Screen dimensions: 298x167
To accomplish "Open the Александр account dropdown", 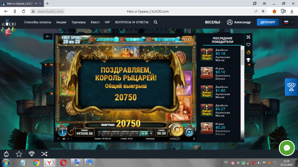I will pyautogui.click(x=240, y=22).
